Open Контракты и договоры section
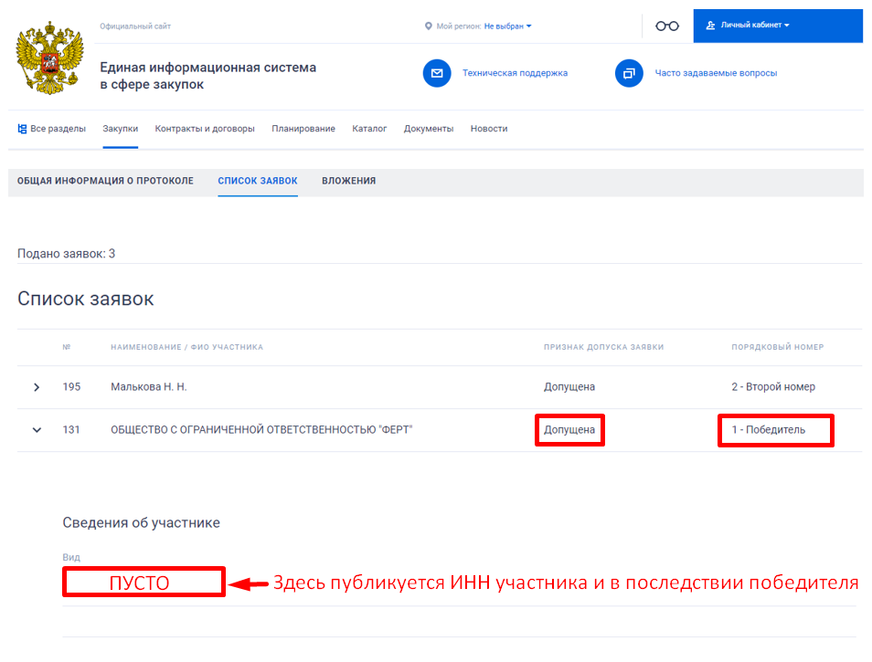872x662 pixels. point(205,129)
